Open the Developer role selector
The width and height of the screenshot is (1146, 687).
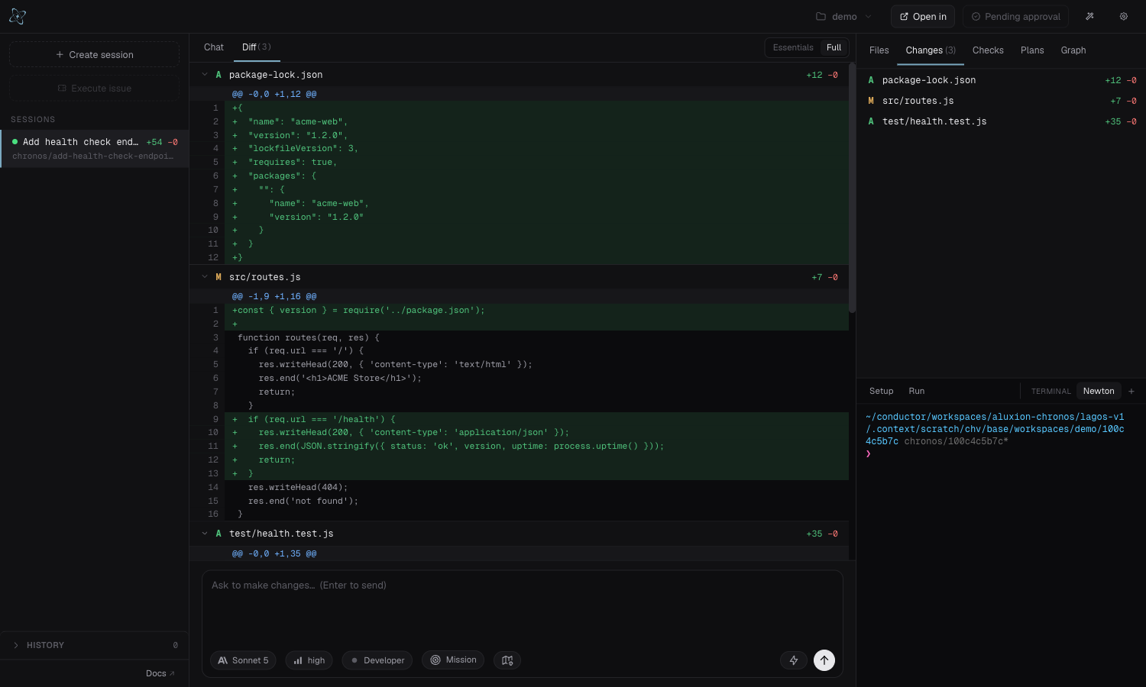[377, 660]
